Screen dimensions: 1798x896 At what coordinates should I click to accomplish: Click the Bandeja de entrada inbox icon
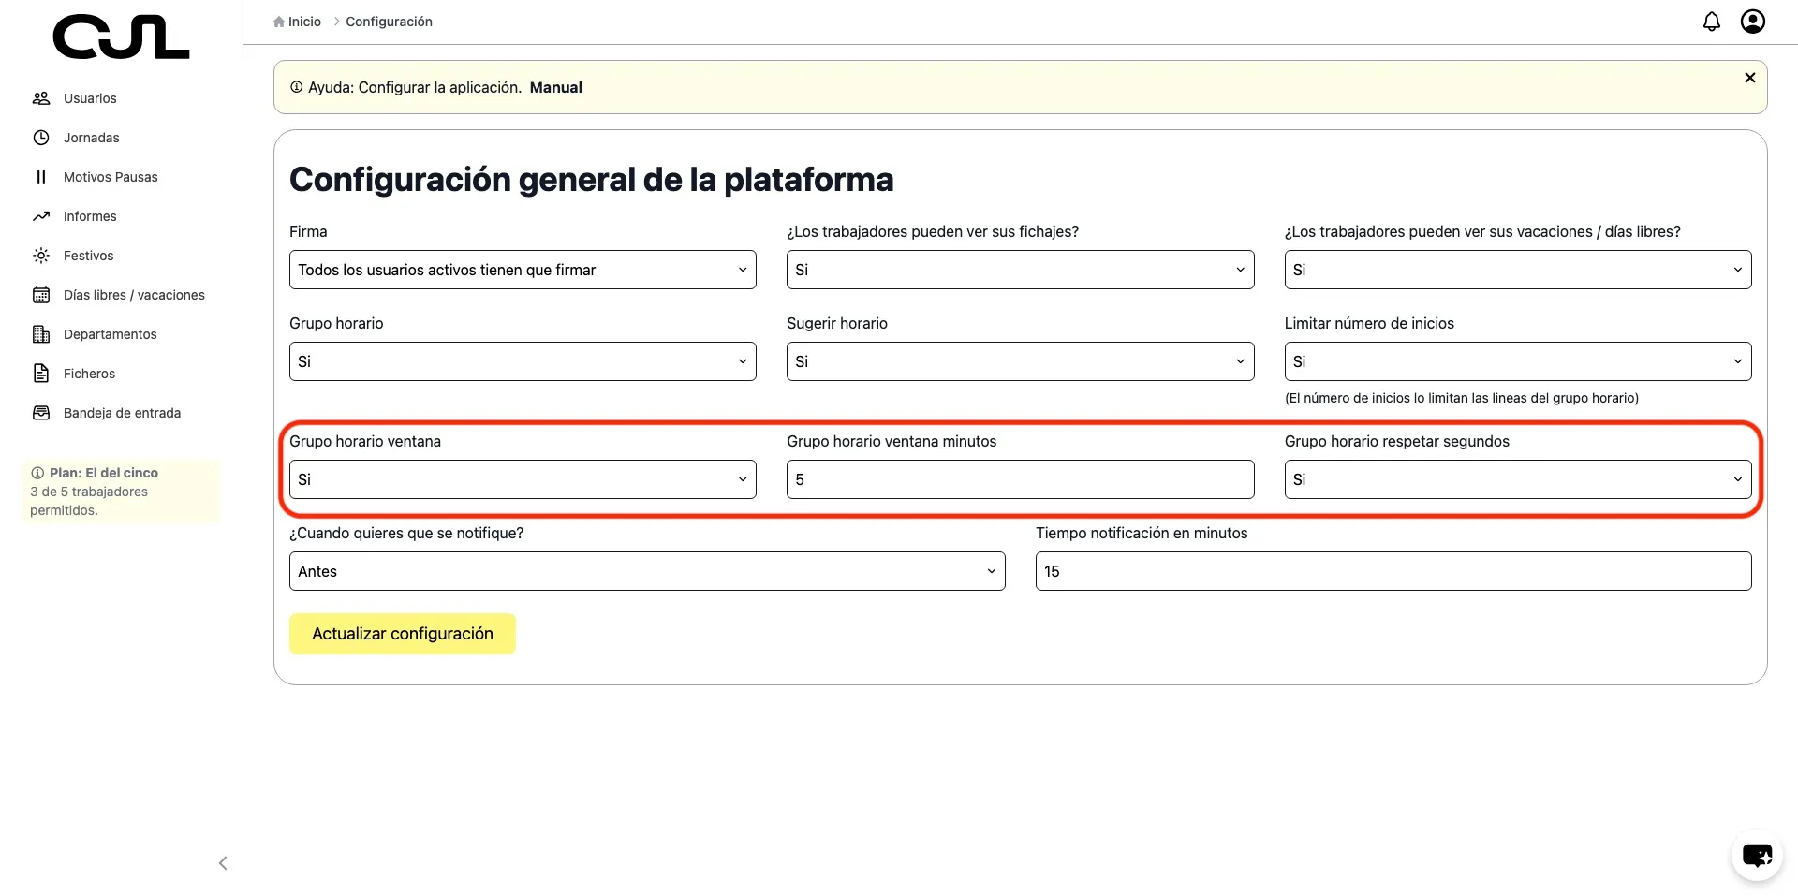point(41,413)
